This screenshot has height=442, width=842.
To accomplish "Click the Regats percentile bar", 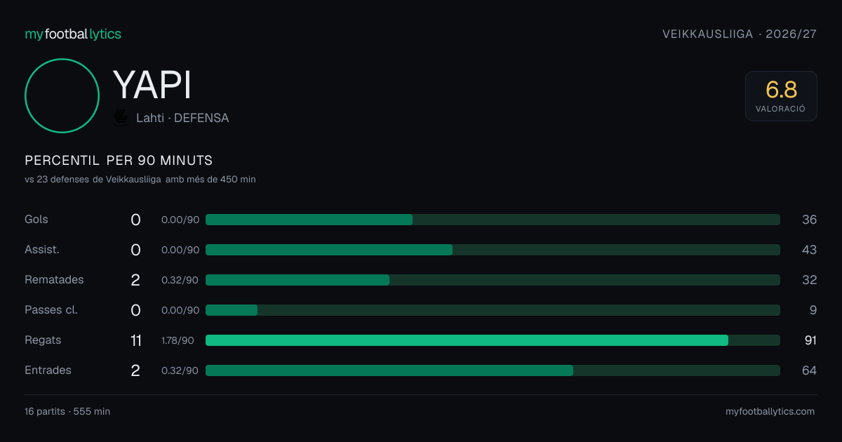I will pos(493,340).
